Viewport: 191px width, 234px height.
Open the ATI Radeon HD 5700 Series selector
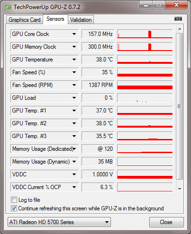[x=59, y=222]
